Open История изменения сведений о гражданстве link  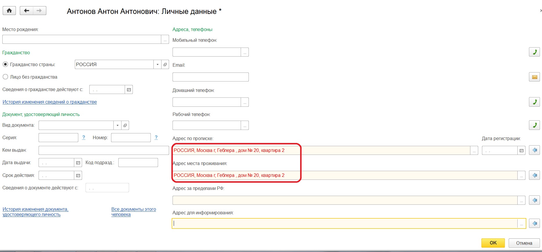point(50,102)
